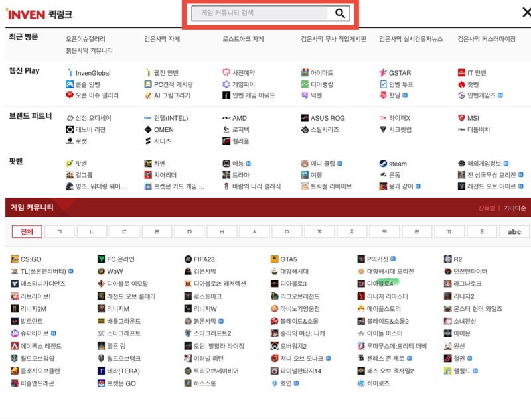Viewport: 531px width, 419px height.
Task: Focus the 게임 커뮤니티 검색 field
Action: point(260,13)
